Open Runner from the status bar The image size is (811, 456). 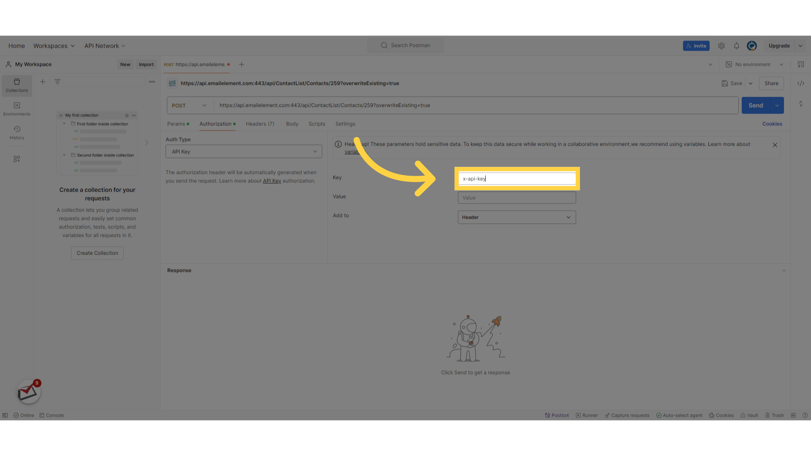coord(587,415)
